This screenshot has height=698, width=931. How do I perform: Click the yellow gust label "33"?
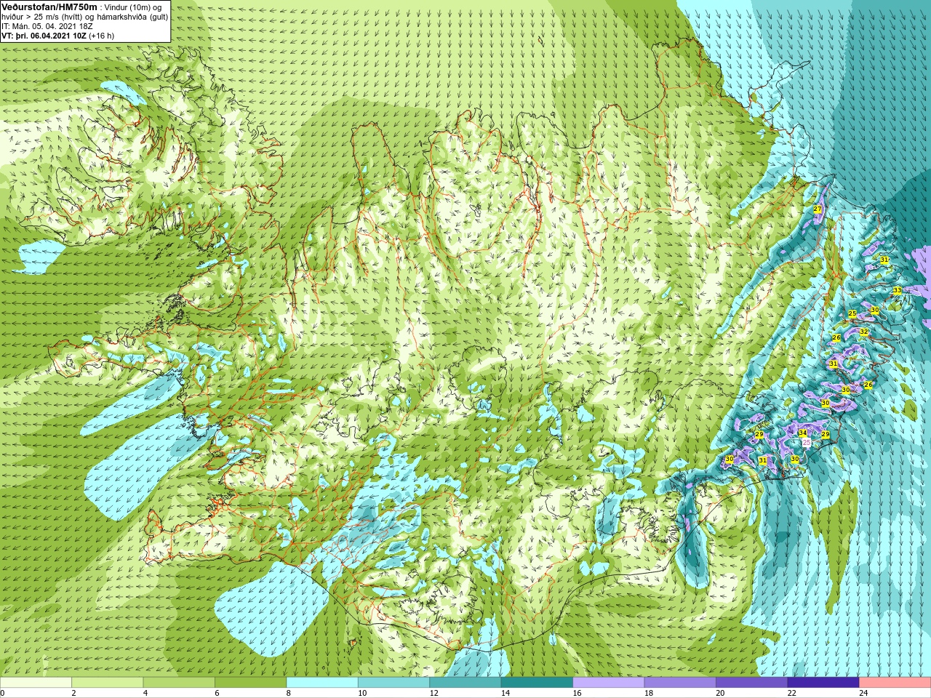click(x=898, y=290)
